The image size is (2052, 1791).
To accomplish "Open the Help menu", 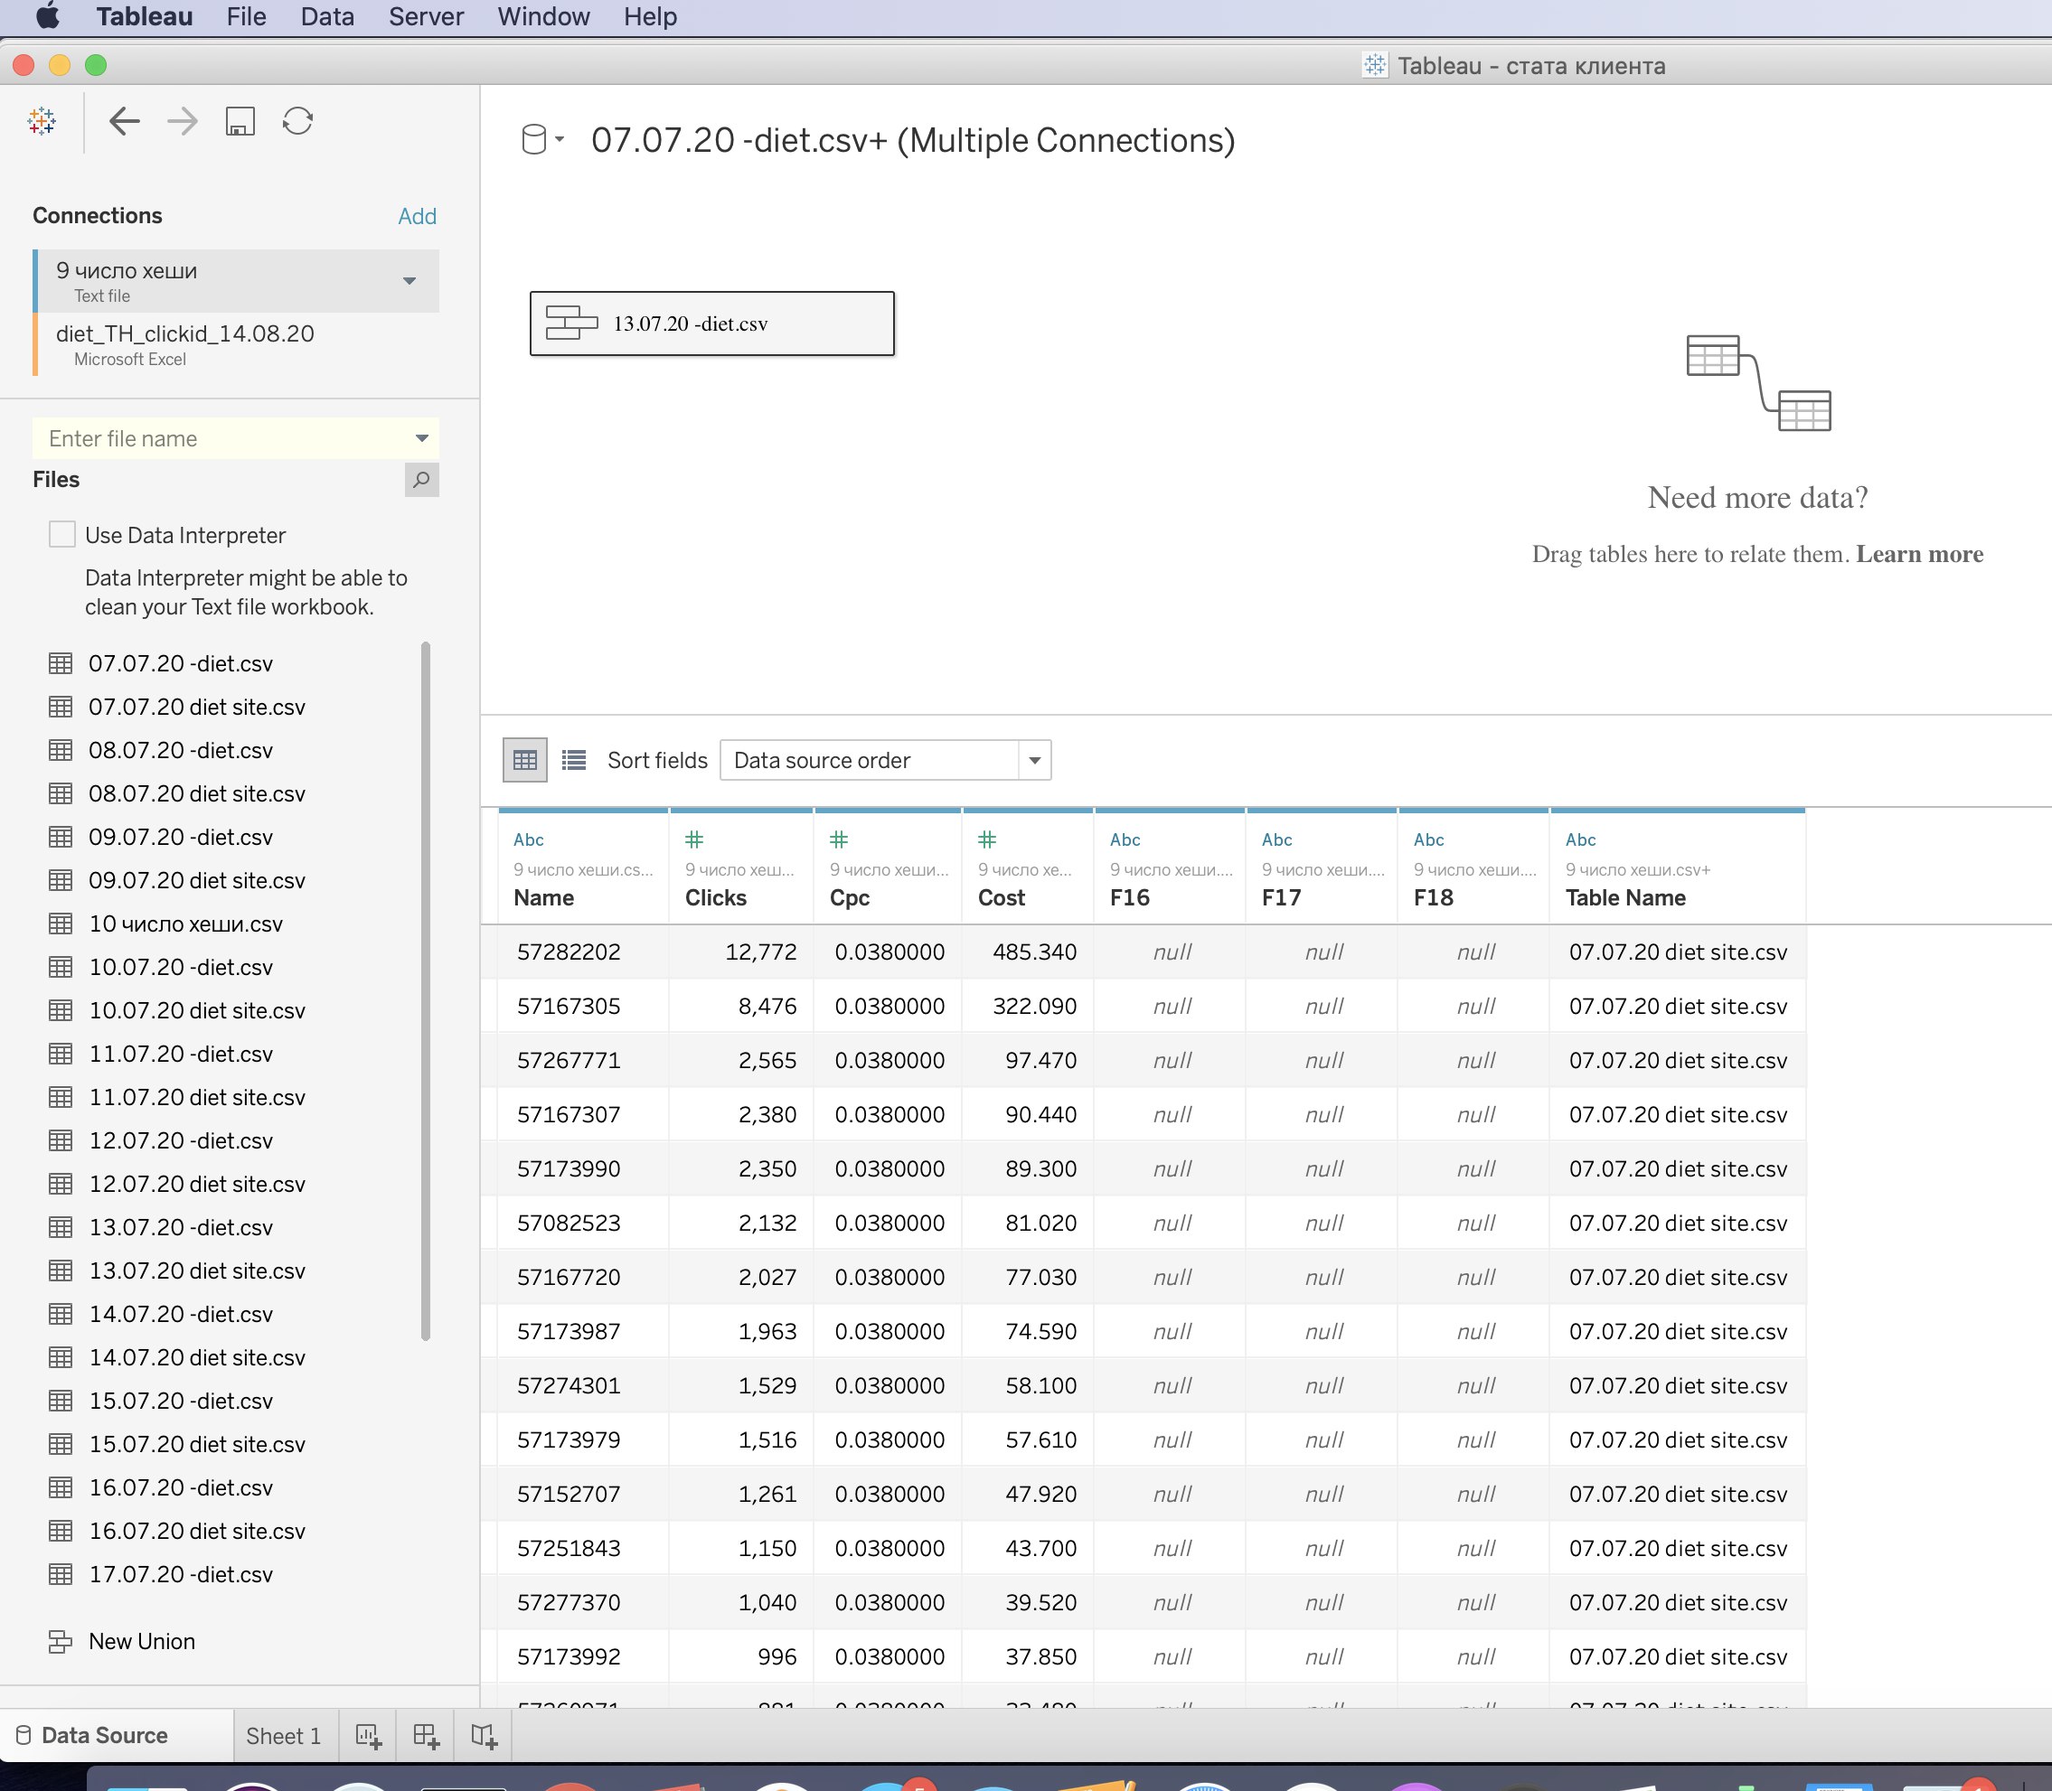I will [650, 17].
